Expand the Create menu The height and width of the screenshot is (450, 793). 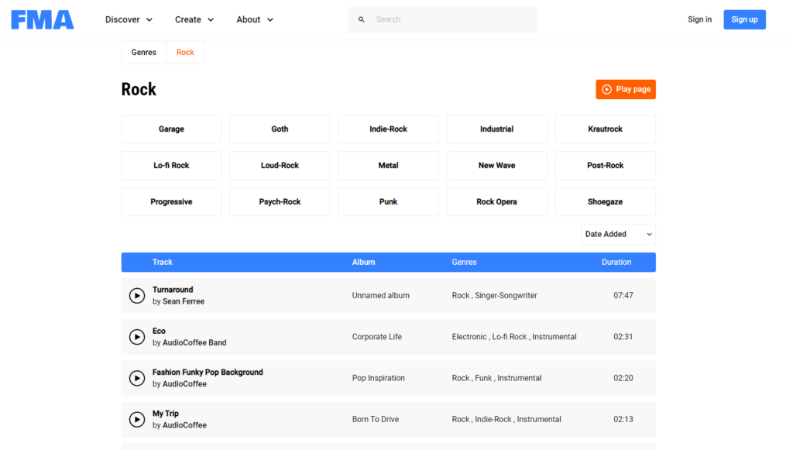pyautogui.click(x=194, y=20)
